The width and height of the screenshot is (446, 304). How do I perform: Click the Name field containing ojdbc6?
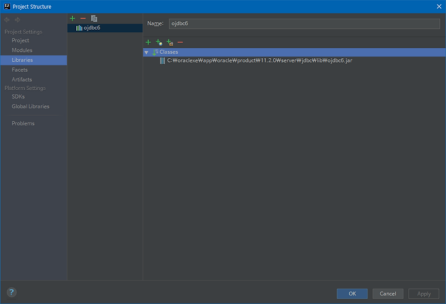tap(304, 24)
